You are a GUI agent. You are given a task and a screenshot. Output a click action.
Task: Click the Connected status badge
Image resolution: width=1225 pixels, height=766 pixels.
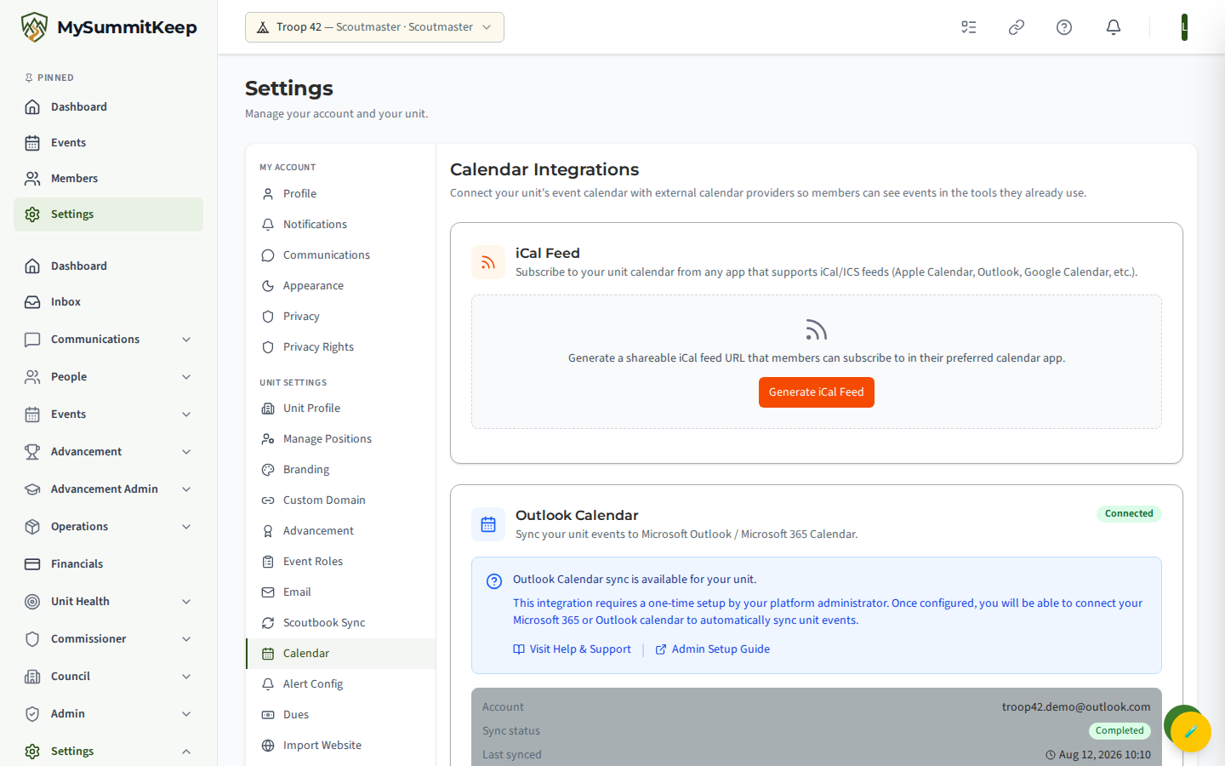(1129, 514)
